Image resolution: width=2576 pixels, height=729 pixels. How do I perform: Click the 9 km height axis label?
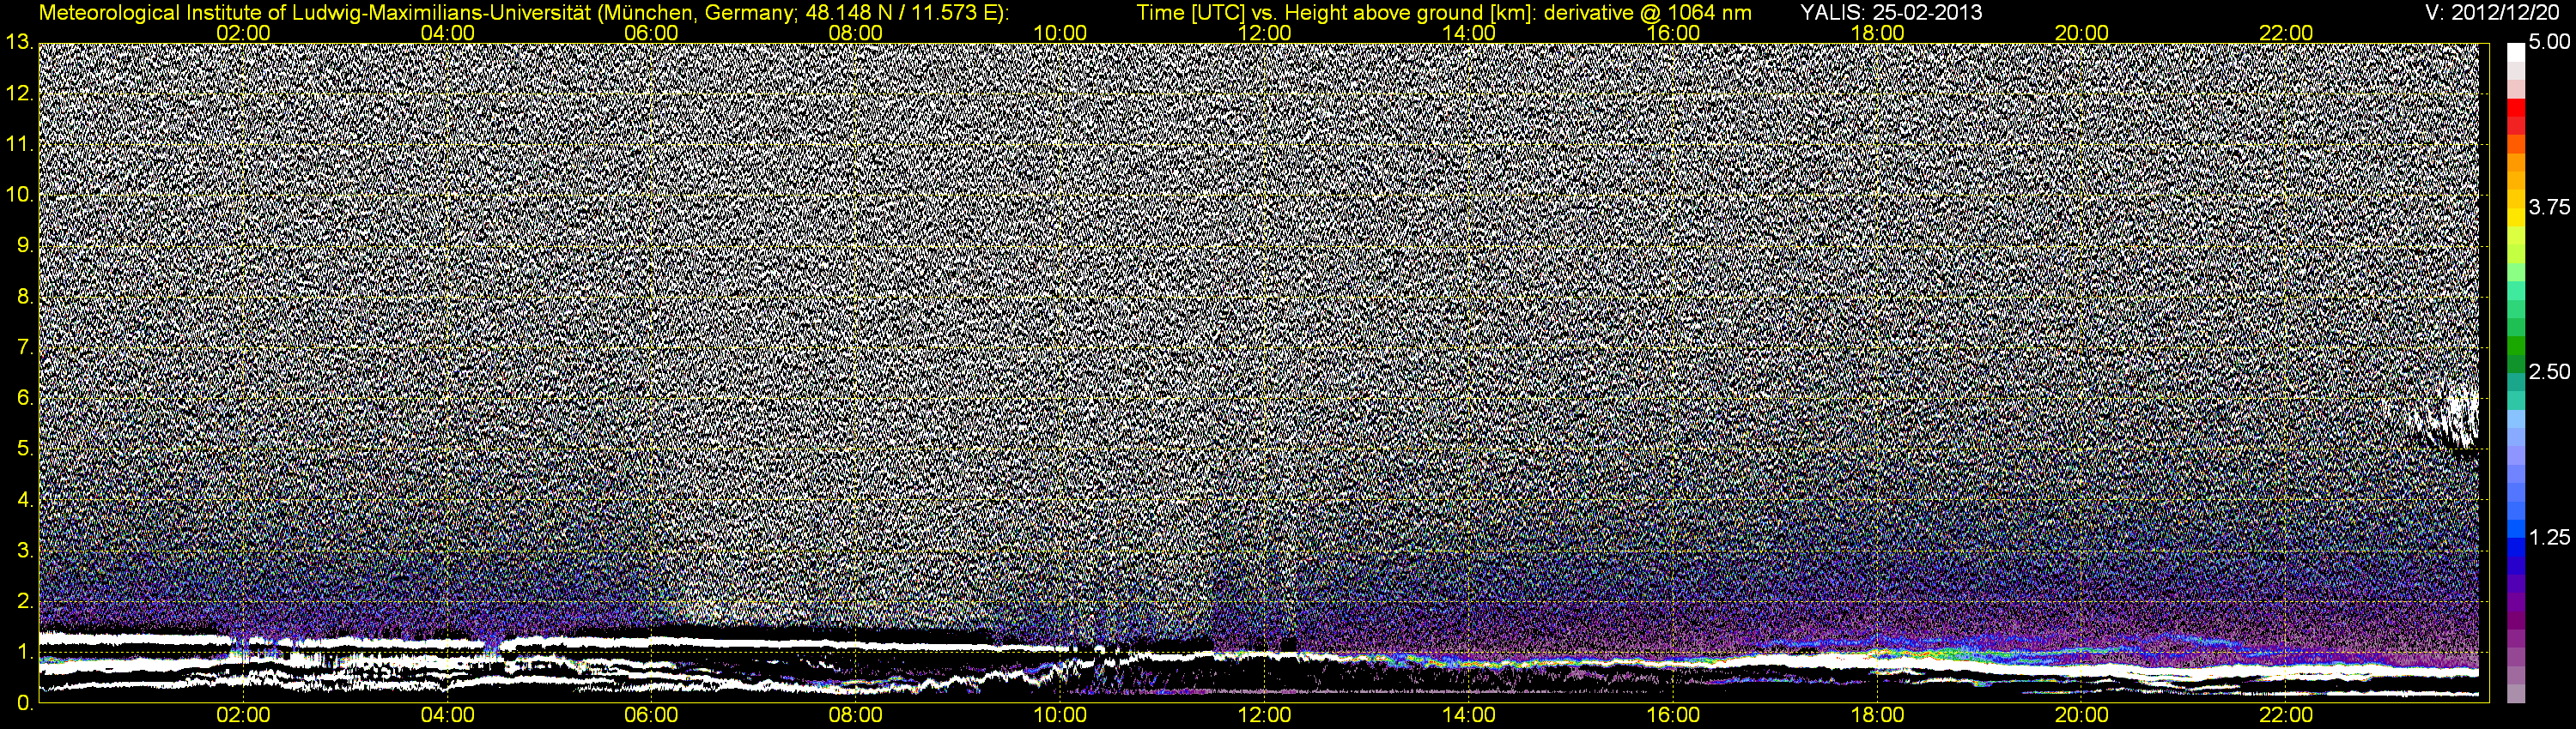pyautogui.click(x=24, y=247)
